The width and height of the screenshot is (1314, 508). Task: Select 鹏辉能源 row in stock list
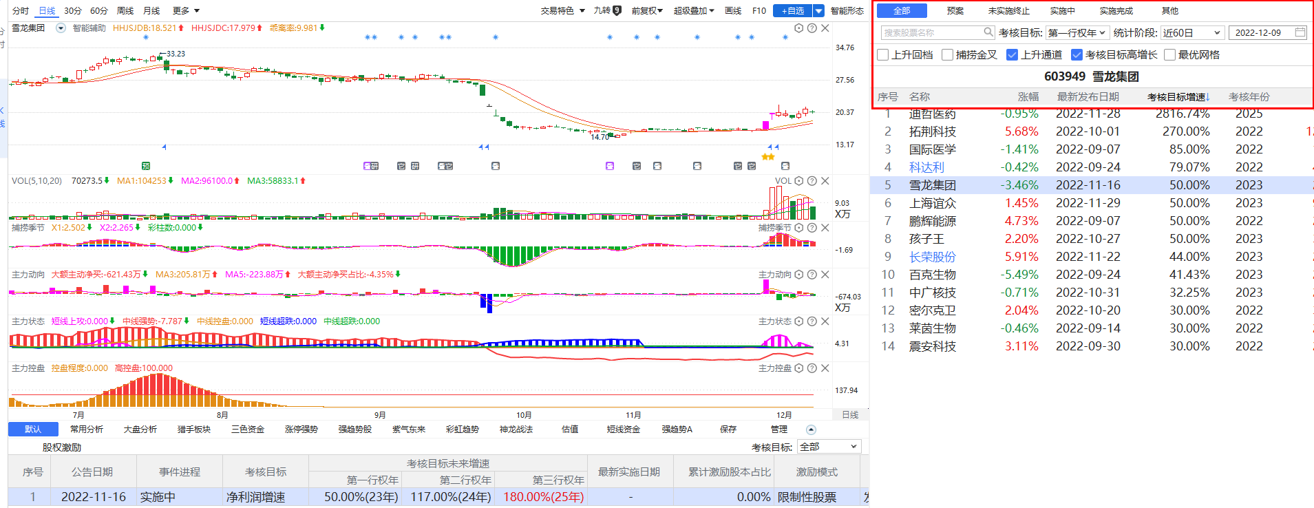click(x=1092, y=221)
